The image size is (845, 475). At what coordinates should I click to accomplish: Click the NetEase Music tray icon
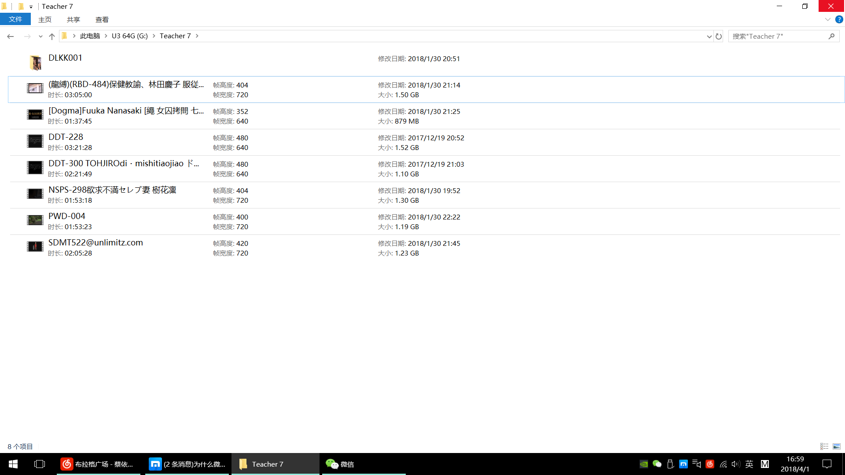coord(710,464)
